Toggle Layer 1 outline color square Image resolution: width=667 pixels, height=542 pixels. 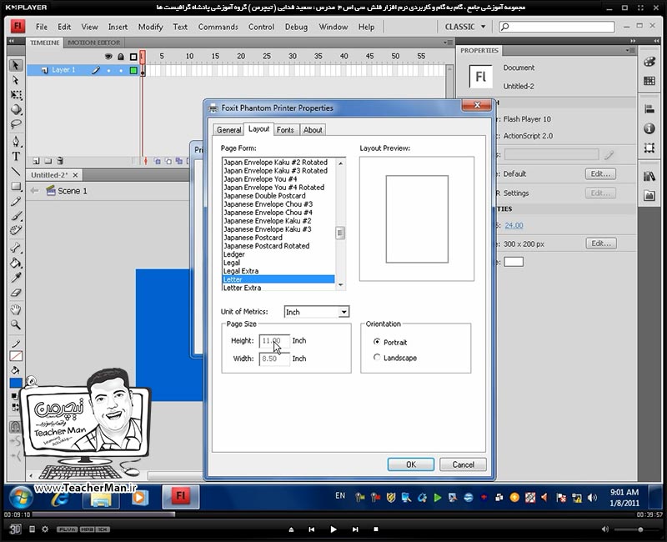133,70
